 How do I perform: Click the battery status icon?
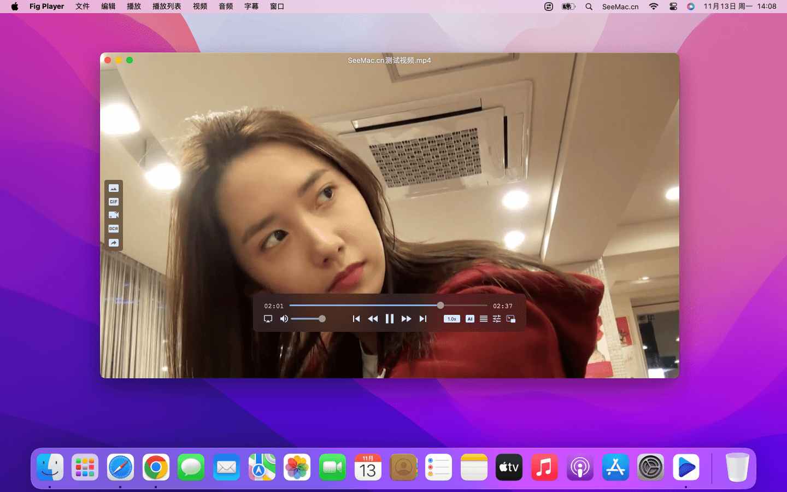[569, 7]
